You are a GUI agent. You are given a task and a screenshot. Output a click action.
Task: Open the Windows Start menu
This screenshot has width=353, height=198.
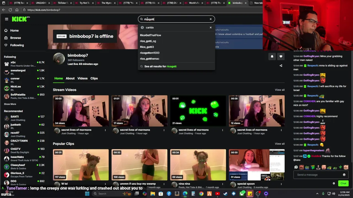(87, 194)
